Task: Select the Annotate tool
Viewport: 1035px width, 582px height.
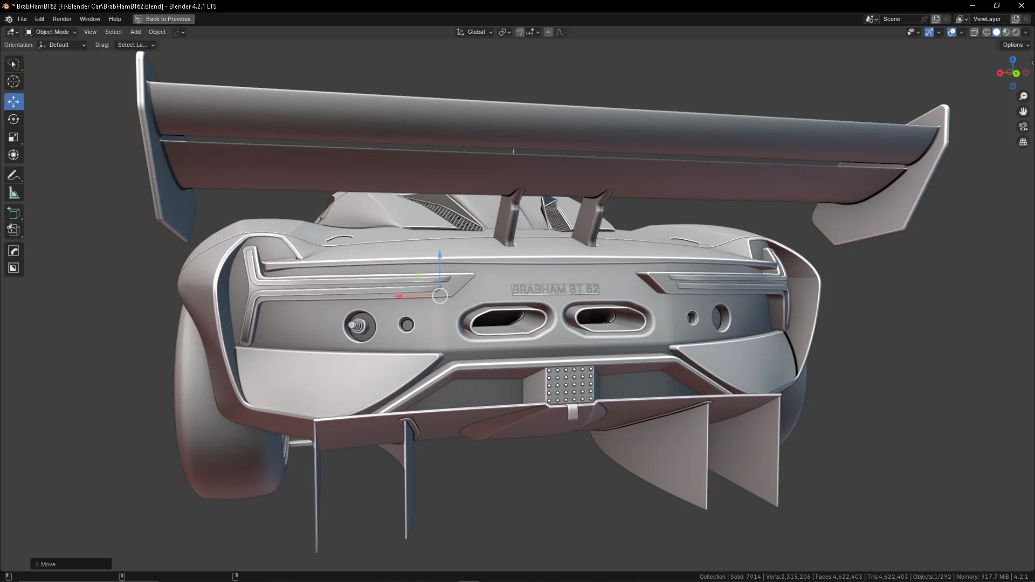Action: (13, 176)
